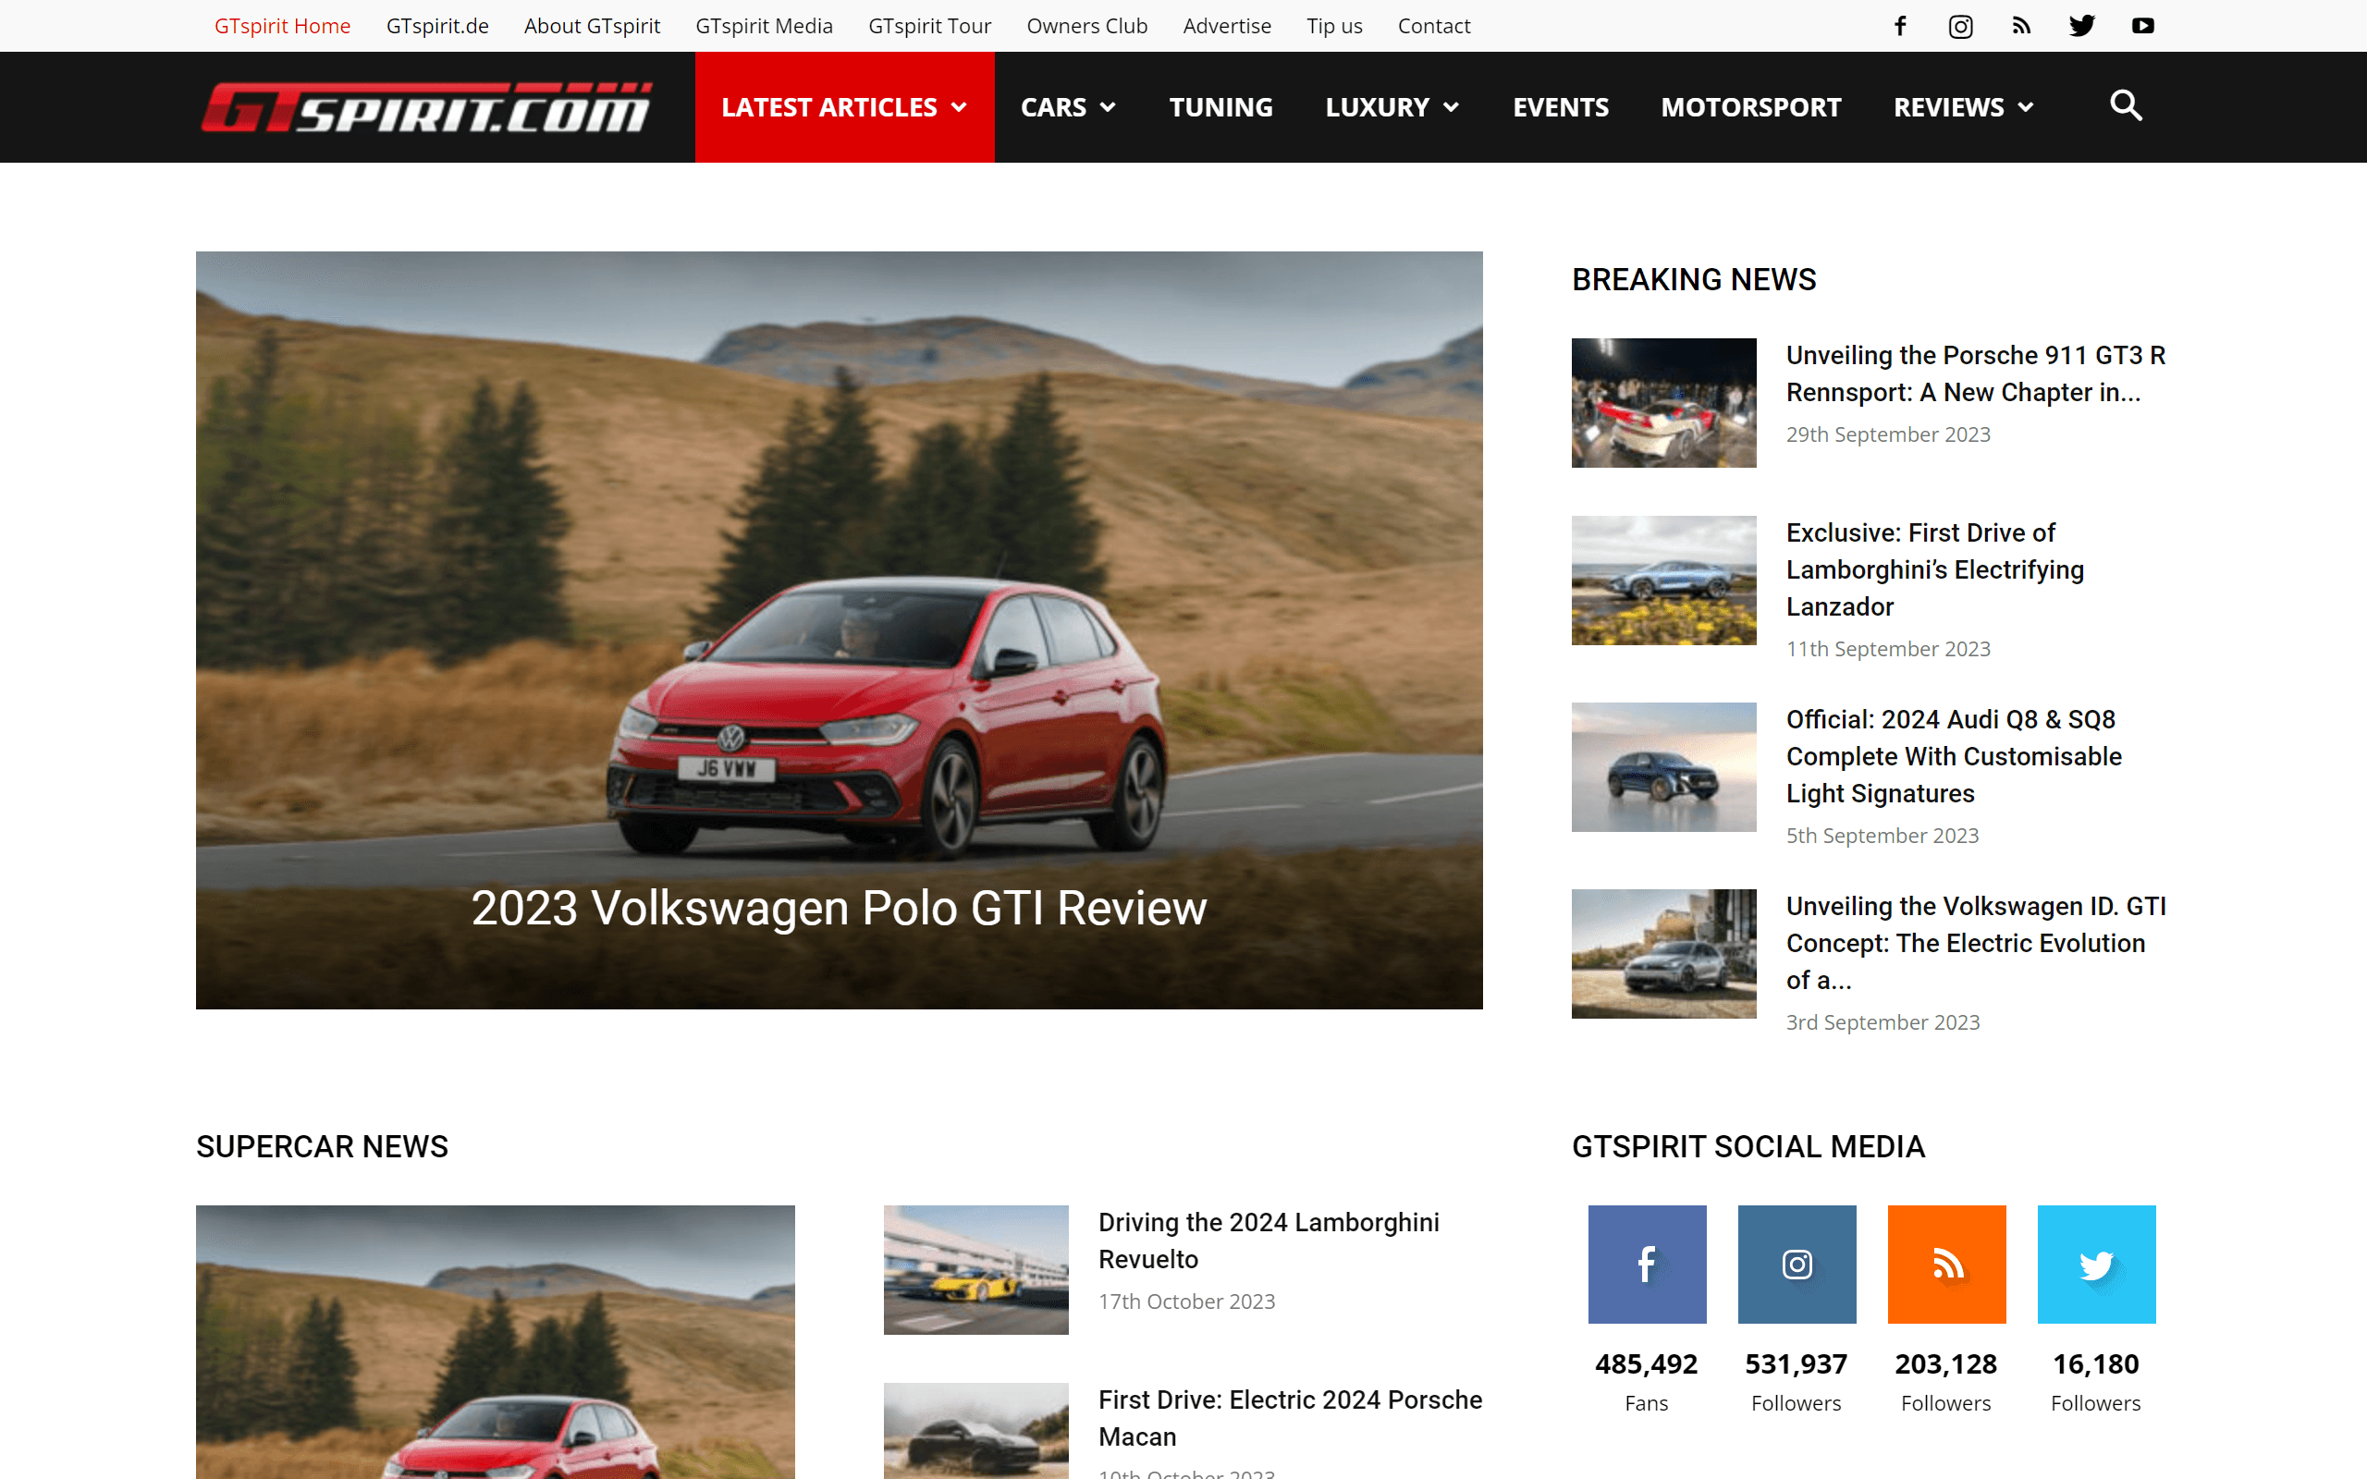The width and height of the screenshot is (2367, 1479).
Task: Click the 203,128 Followers count
Action: click(x=1946, y=1363)
